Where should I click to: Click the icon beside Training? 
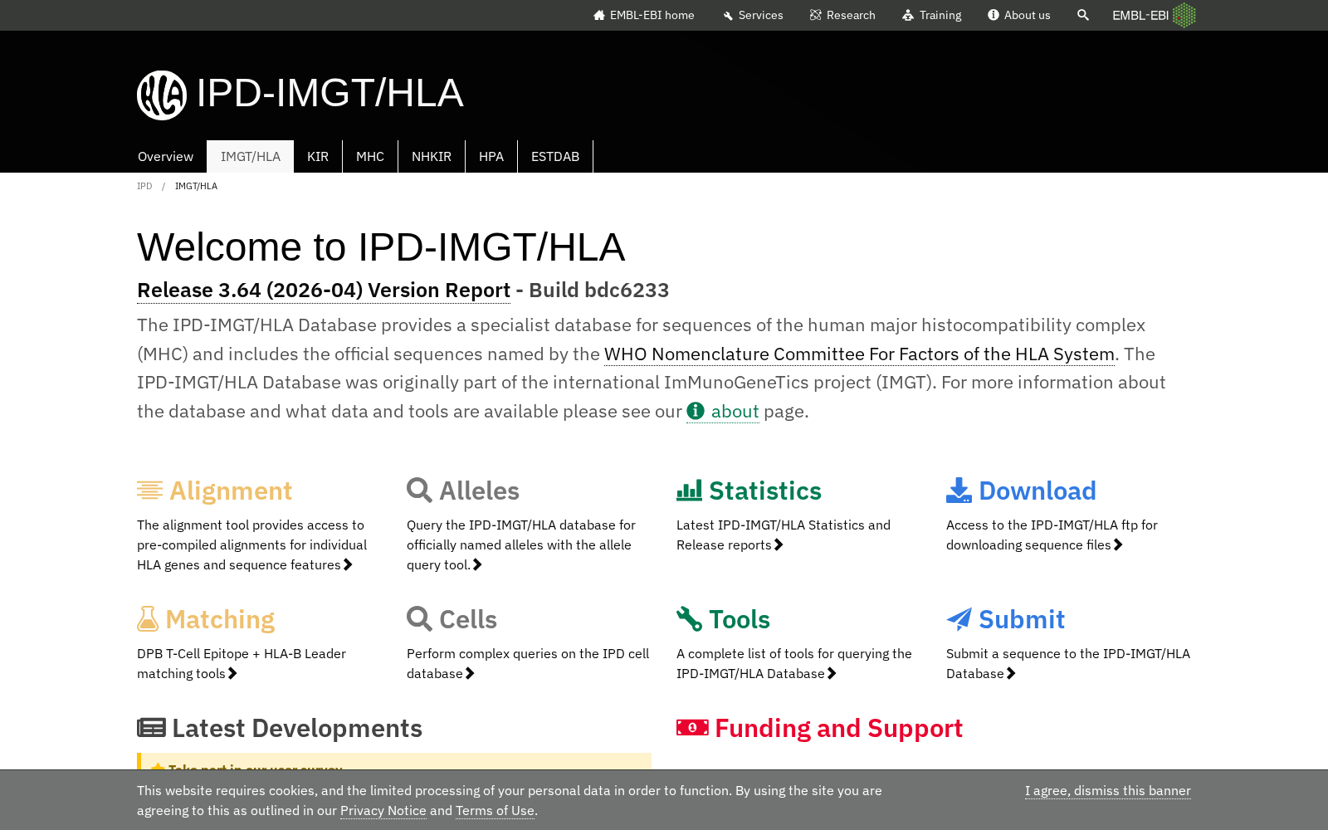tap(908, 15)
